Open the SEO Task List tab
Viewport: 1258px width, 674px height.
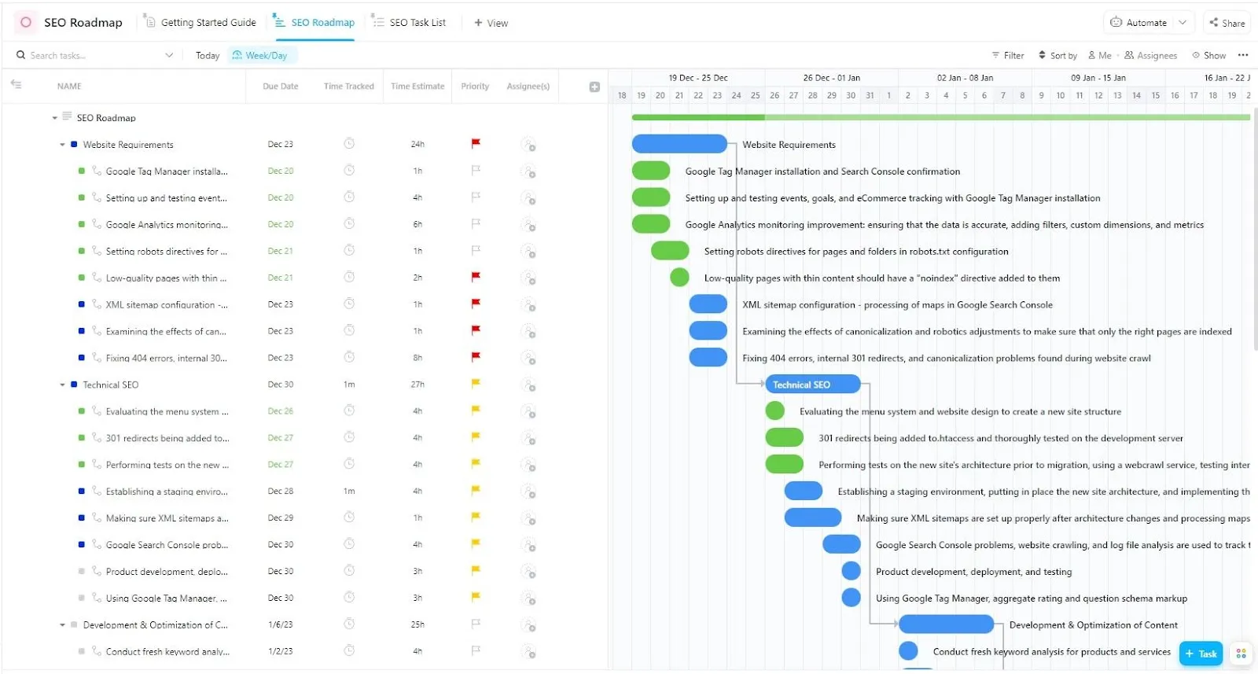pyautogui.click(x=409, y=22)
